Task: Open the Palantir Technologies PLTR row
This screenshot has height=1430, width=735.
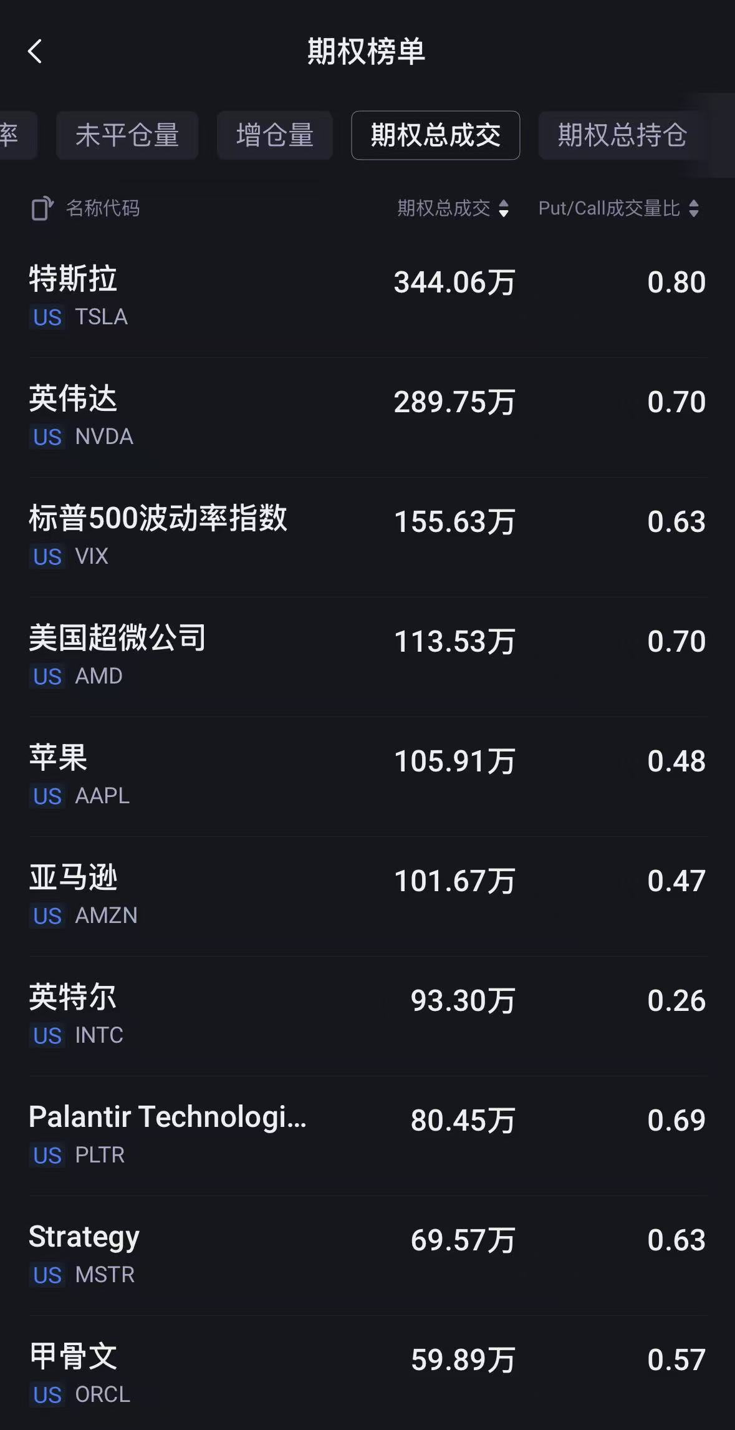Action: pos(368,1135)
